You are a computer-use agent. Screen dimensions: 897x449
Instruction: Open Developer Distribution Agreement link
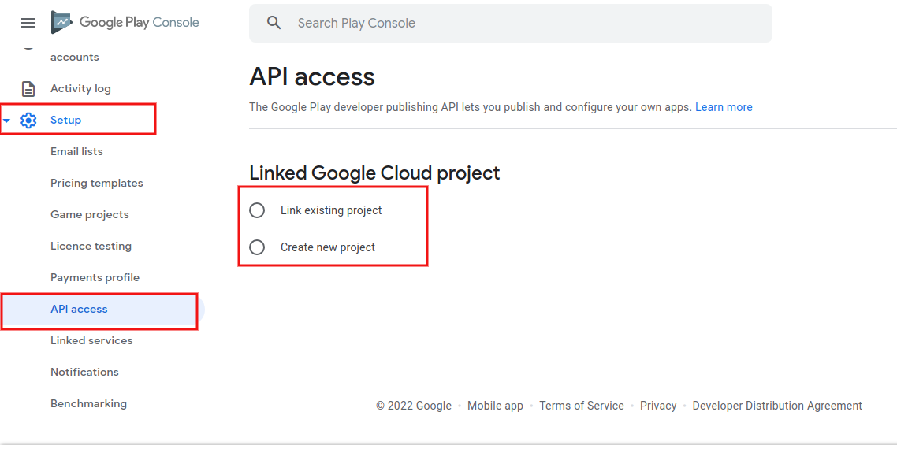(777, 406)
